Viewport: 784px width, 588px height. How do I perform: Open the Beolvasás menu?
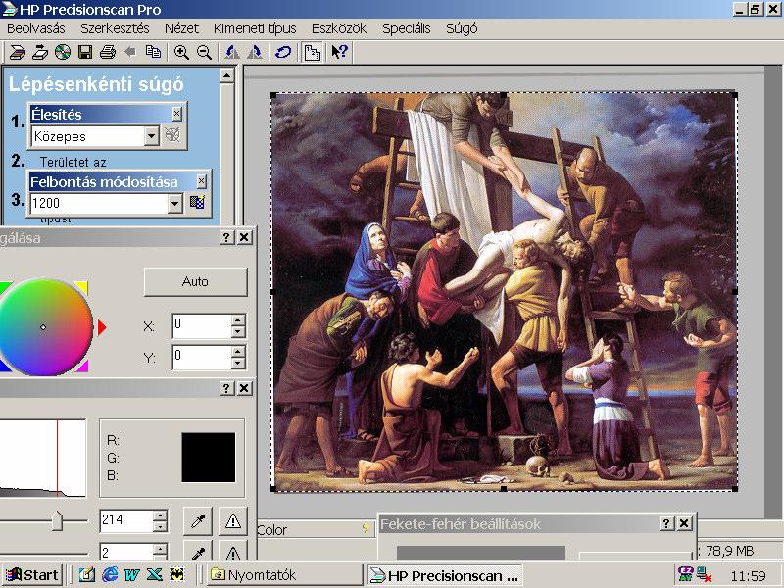tap(36, 28)
